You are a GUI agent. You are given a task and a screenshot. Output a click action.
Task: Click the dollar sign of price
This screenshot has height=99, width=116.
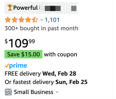click(6, 41)
